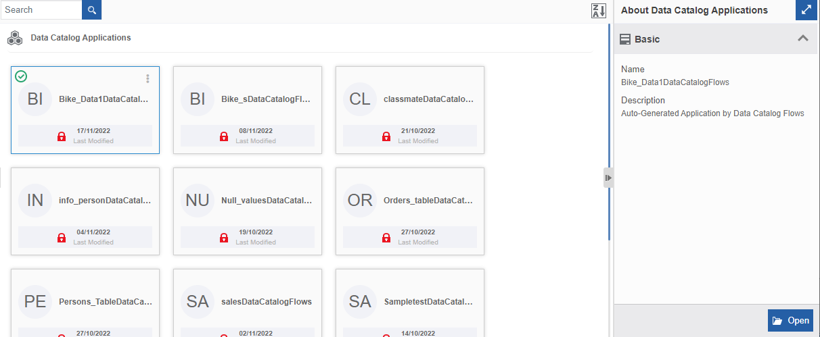Select classmateDataCatalo card title
The image size is (820, 337).
pyautogui.click(x=428, y=99)
